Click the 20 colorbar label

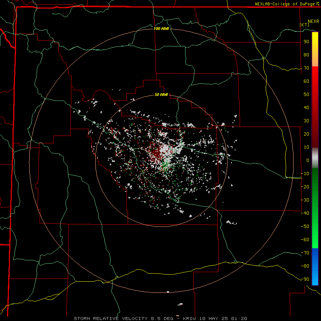click(306, 134)
